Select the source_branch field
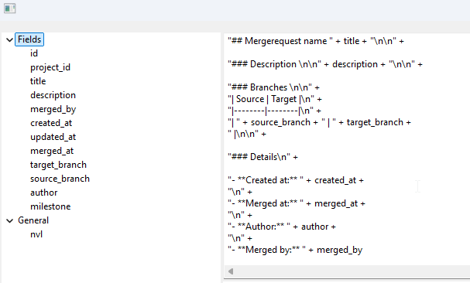Viewport: 470px width, 283px height. coord(60,179)
